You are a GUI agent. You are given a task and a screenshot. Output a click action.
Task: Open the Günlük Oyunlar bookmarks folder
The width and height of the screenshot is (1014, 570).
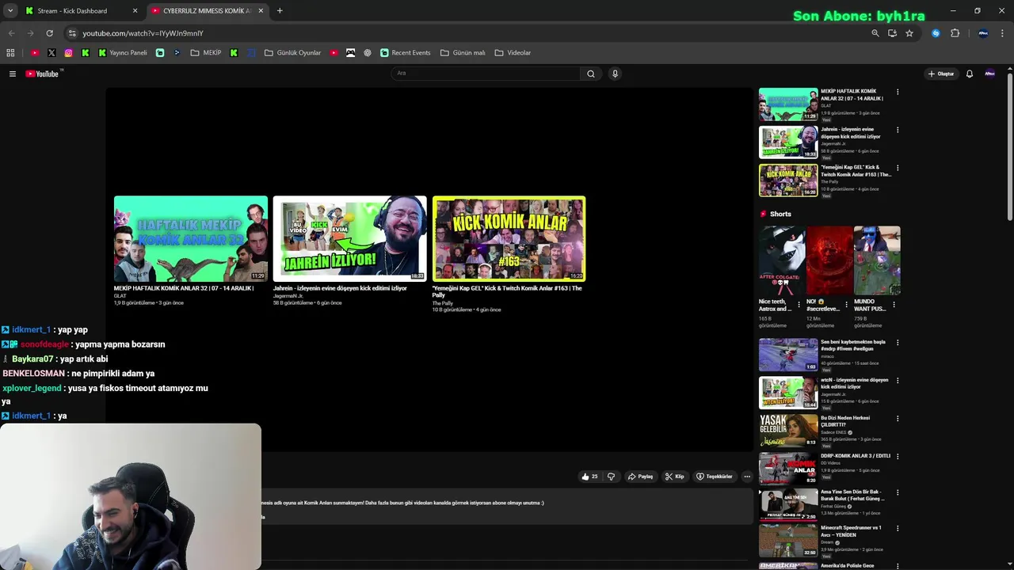tap(292, 53)
